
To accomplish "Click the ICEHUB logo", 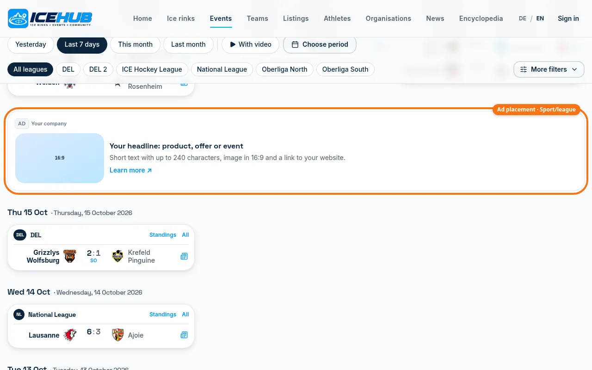I will pos(50,18).
